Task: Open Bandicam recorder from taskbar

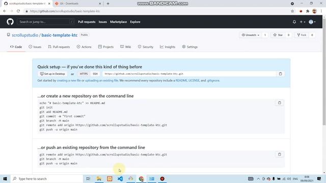Action: coord(162,178)
